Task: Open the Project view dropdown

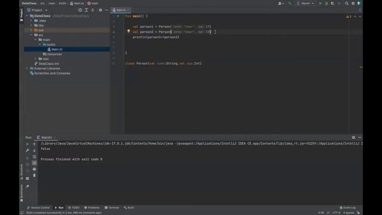Action: click(37, 10)
